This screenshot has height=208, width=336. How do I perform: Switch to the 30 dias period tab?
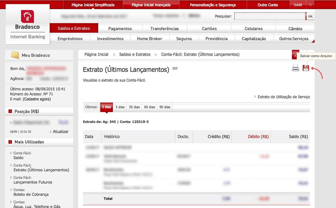[x=134, y=107]
